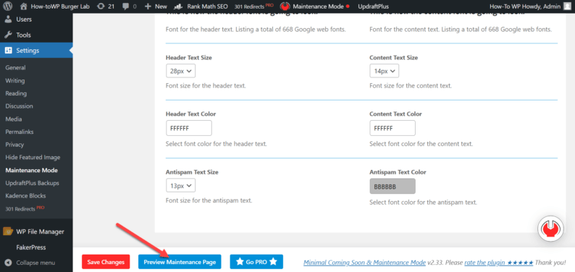Screen dimensions: 575x272
Task: Go to Discussion settings submenu
Action: (19, 106)
